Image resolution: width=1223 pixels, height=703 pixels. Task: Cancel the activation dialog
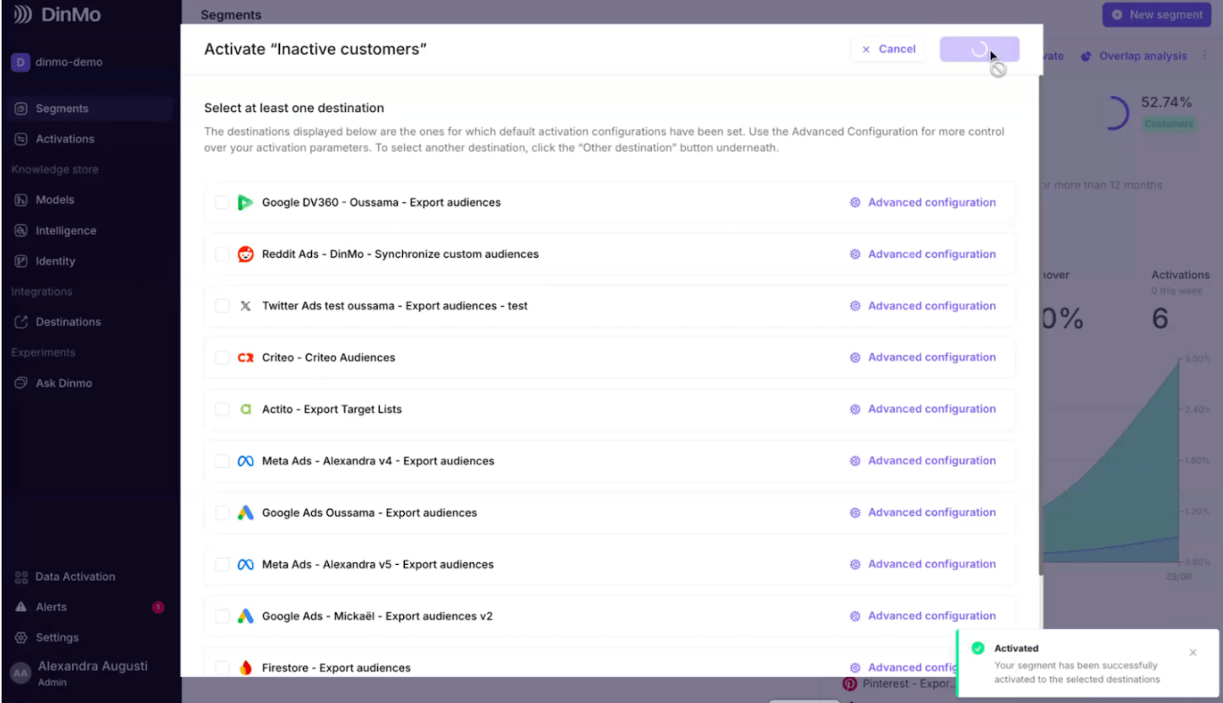[888, 49]
